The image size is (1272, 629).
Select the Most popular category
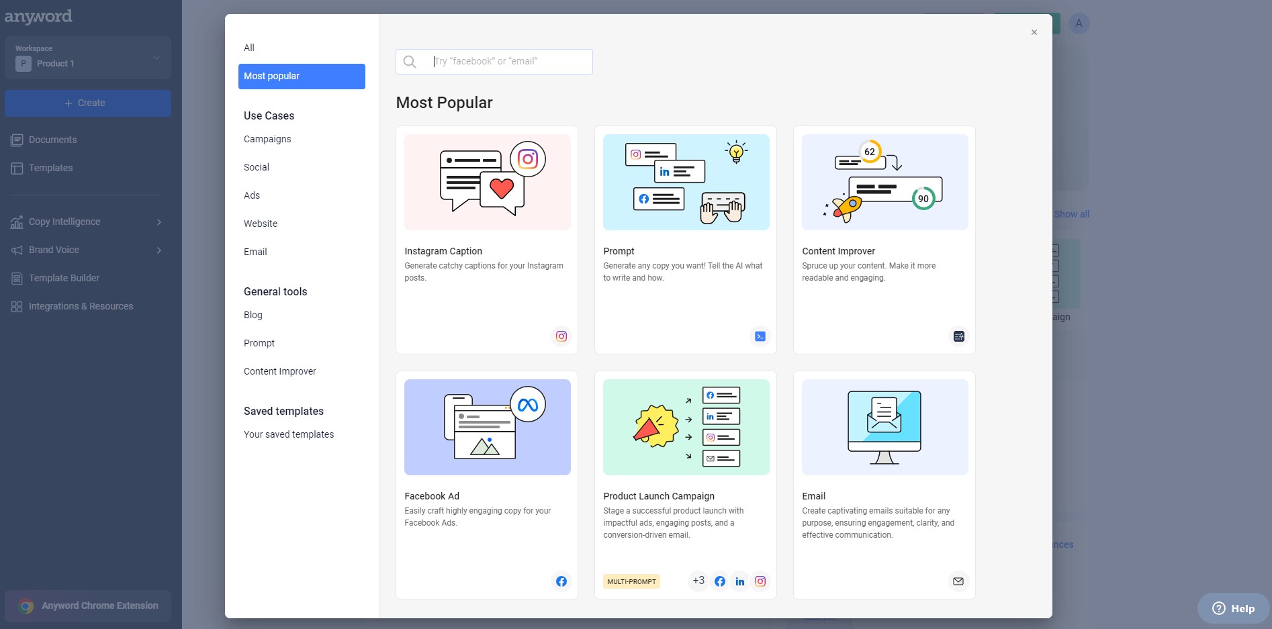(x=302, y=77)
